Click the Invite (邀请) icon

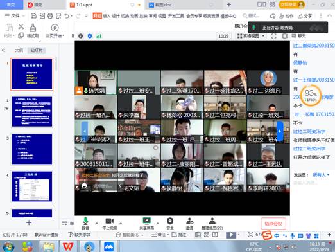pos(189,223)
